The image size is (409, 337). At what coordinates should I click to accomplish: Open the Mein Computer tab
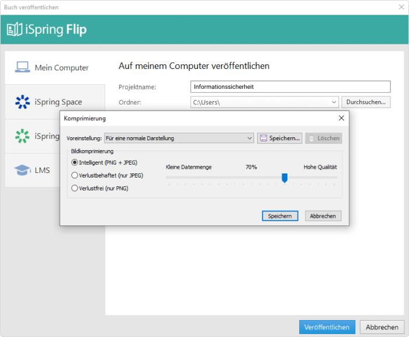(x=55, y=68)
